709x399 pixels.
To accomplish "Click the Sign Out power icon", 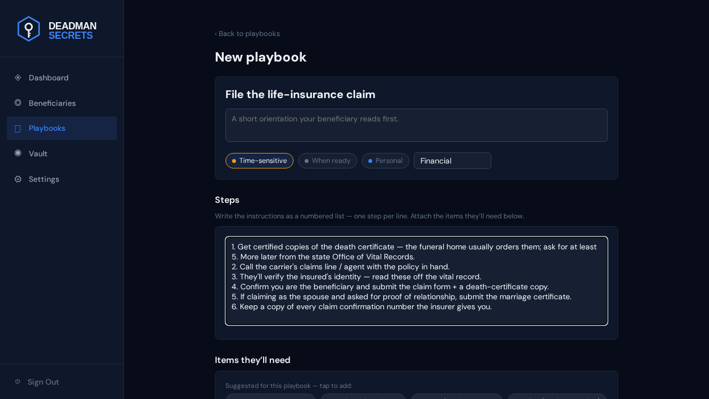I will point(18,382).
